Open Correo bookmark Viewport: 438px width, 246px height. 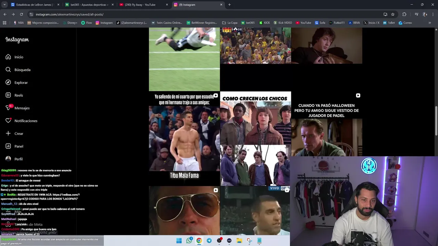click(405, 23)
